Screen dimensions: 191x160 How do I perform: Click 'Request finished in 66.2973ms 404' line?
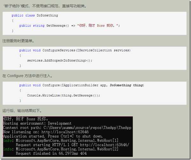(x=51, y=153)
